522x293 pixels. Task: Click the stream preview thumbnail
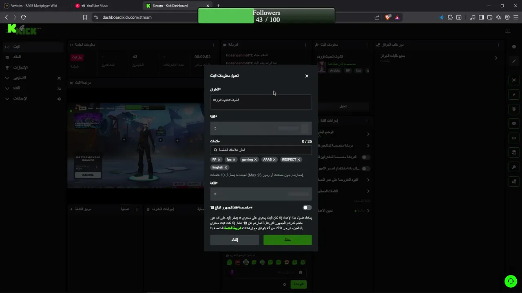[136, 145]
